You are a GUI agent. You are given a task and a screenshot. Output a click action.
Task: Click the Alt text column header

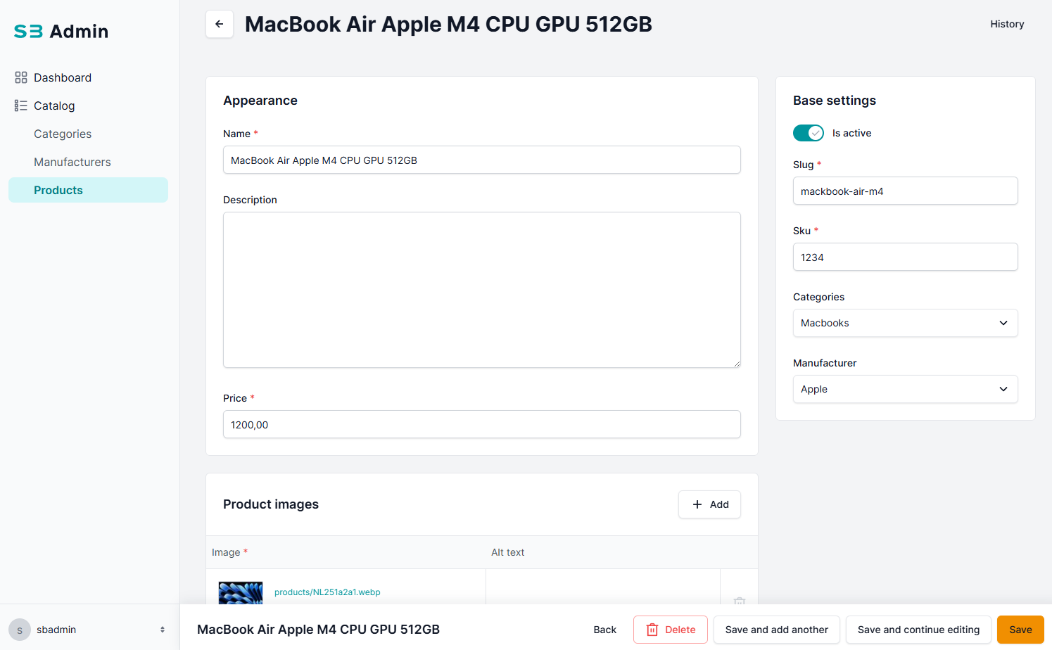click(x=508, y=552)
